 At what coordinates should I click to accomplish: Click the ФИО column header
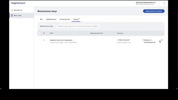(51, 33)
